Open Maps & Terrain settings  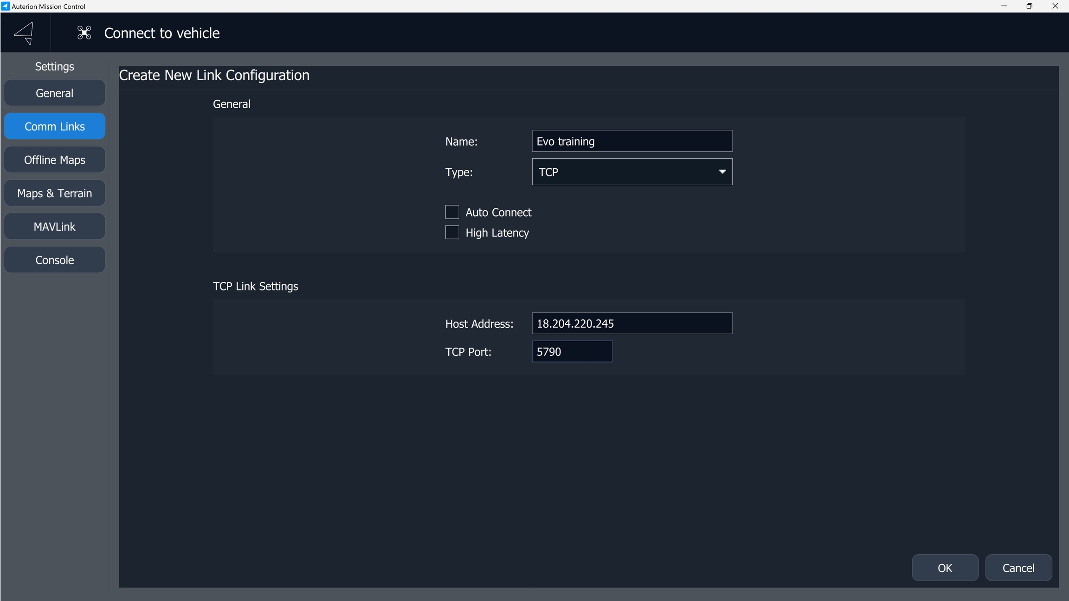coord(54,193)
